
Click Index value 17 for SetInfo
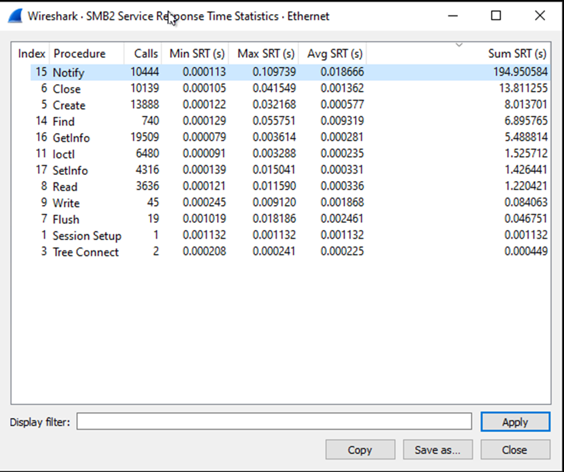(x=41, y=170)
